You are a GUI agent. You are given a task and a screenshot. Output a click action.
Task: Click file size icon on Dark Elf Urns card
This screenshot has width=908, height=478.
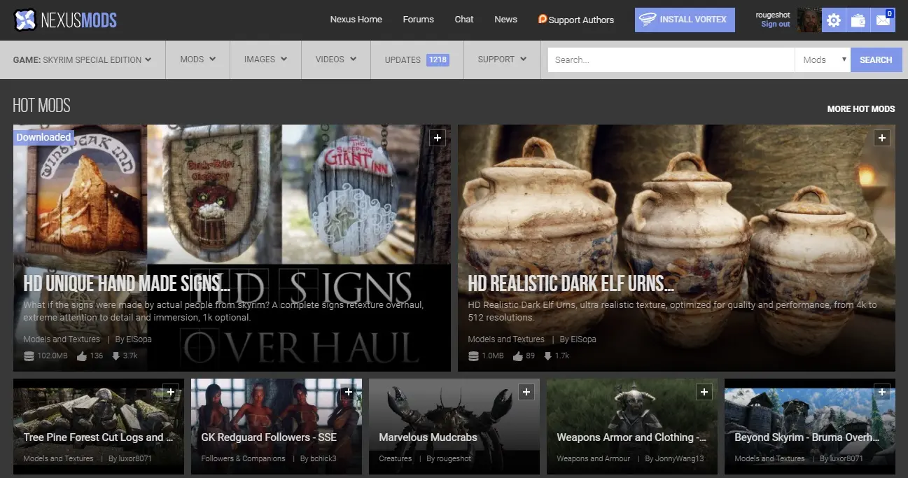coord(473,356)
